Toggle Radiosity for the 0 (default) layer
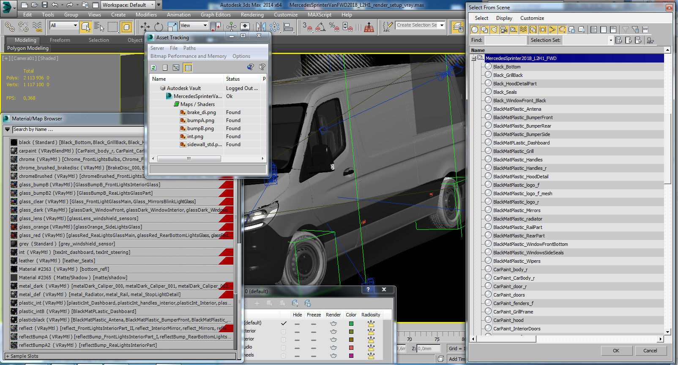Screen dimensions: 678x365 coord(371,324)
